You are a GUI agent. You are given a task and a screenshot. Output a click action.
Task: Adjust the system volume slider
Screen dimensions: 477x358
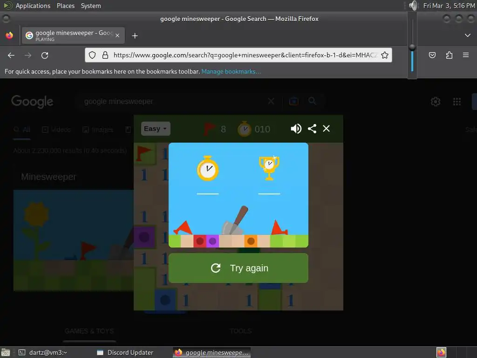click(x=412, y=47)
